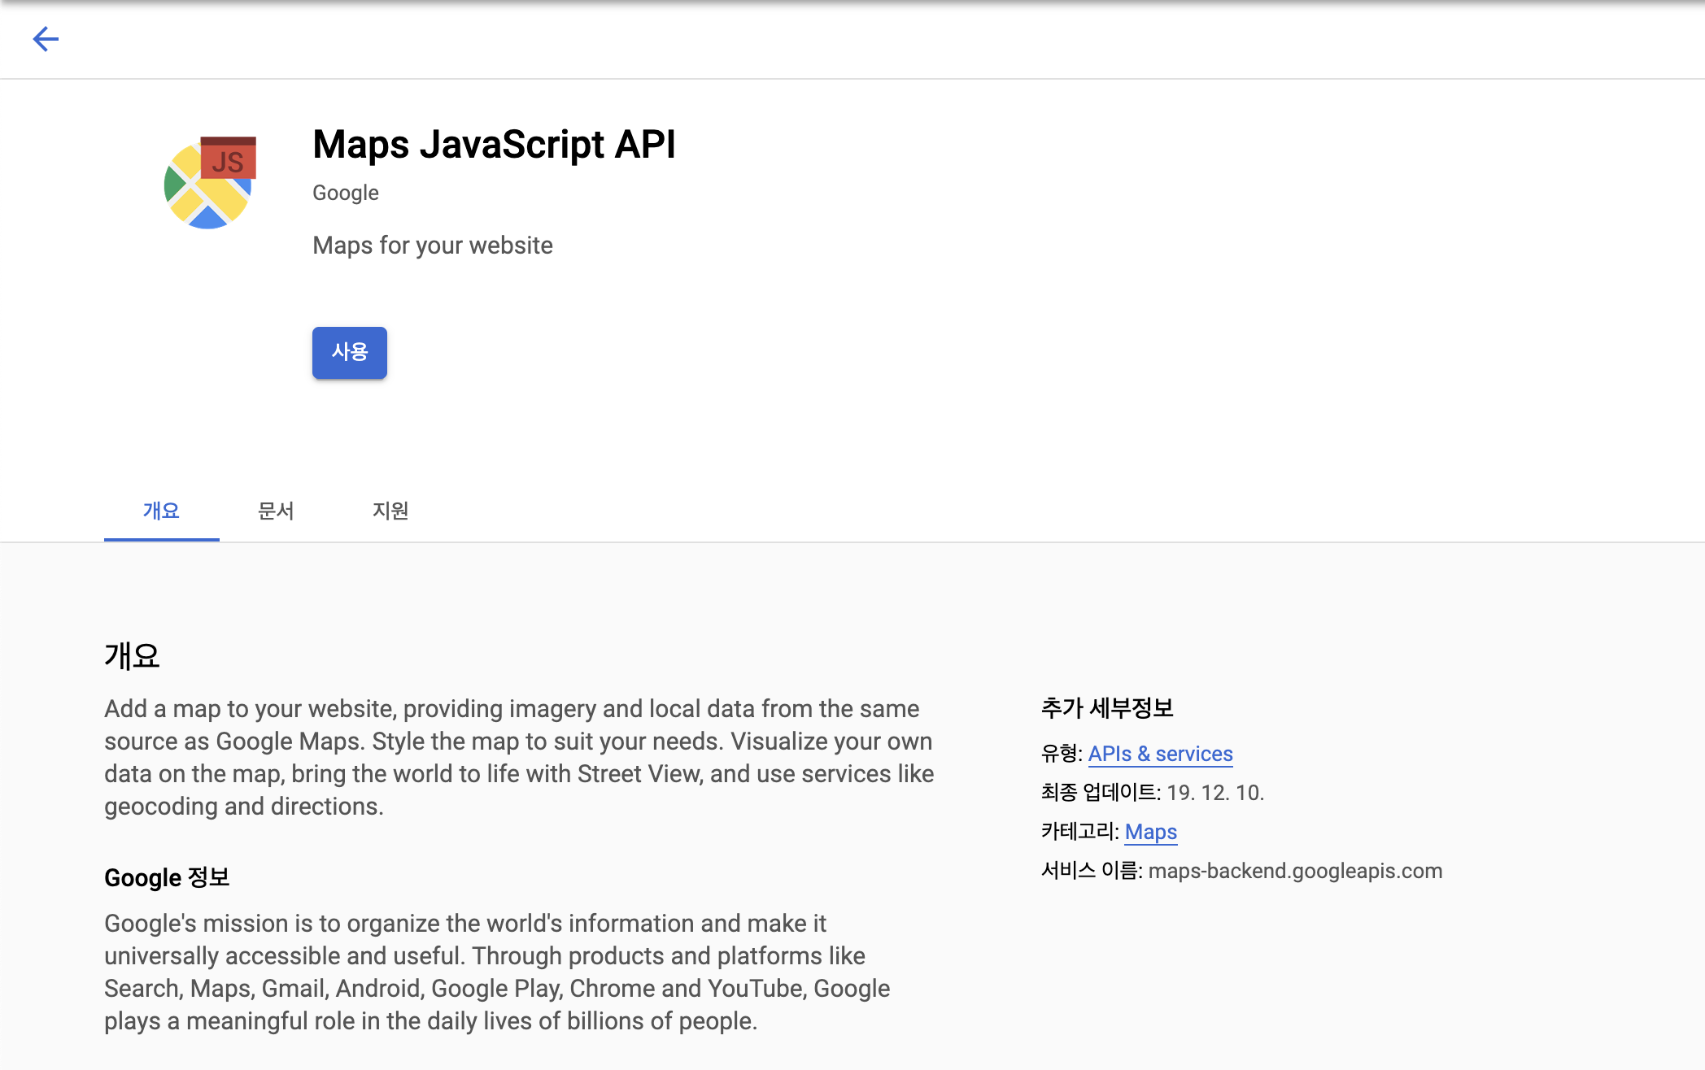The height and width of the screenshot is (1070, 1705).
Task: Select the 지원 support tab
Action: click(390, 511)
